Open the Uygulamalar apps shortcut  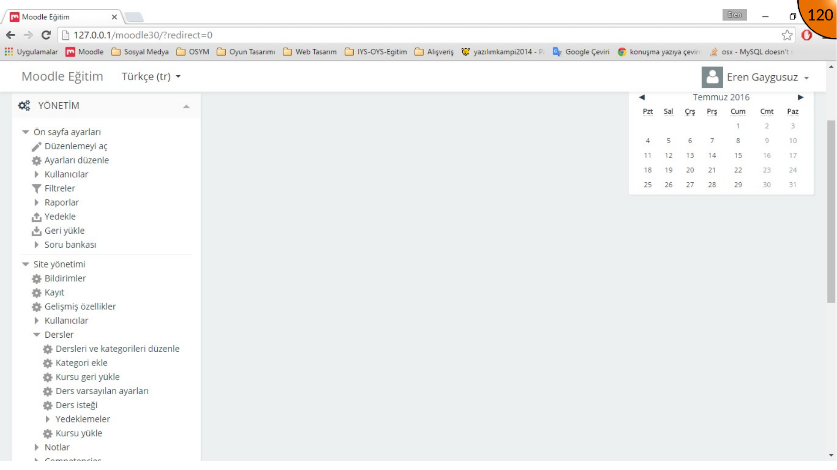(x=31, y=52)
